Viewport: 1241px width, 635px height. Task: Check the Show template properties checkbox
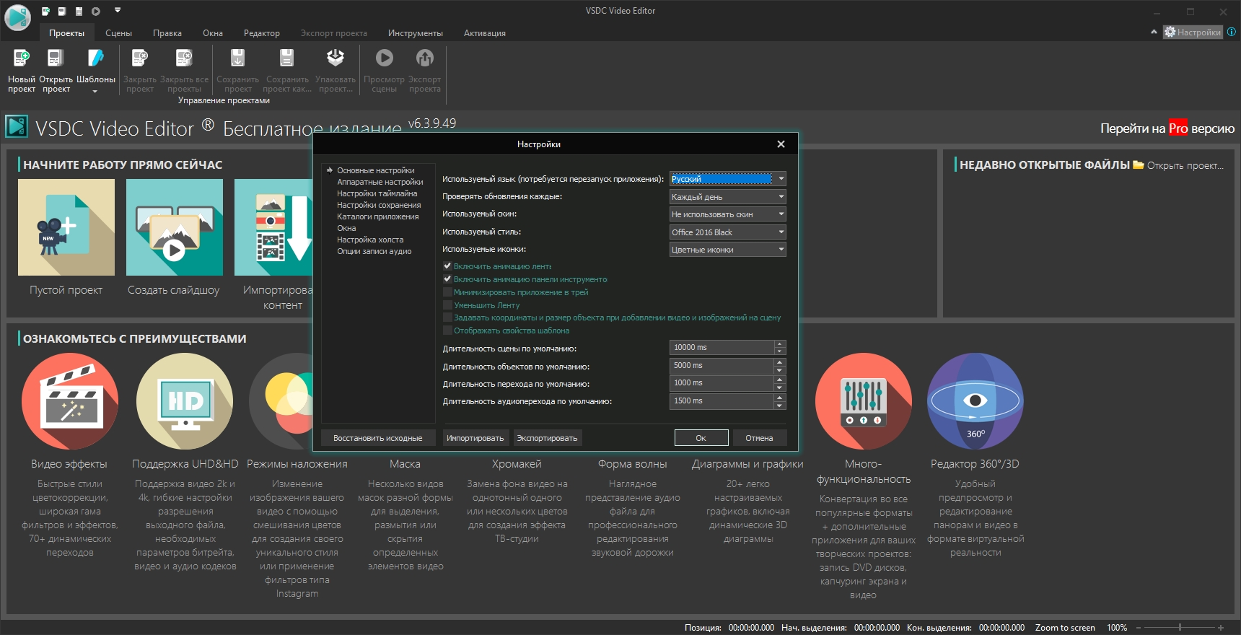tap(447, 330)
